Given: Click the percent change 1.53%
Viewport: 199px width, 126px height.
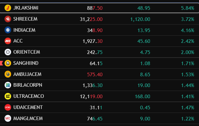Looking at the screenshot, I should (188, 75).
